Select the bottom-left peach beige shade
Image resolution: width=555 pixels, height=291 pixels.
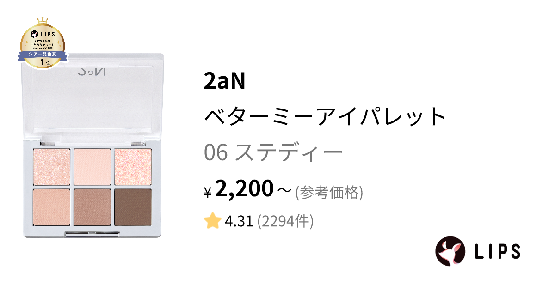pyautogui.click(x=52, y=207)
